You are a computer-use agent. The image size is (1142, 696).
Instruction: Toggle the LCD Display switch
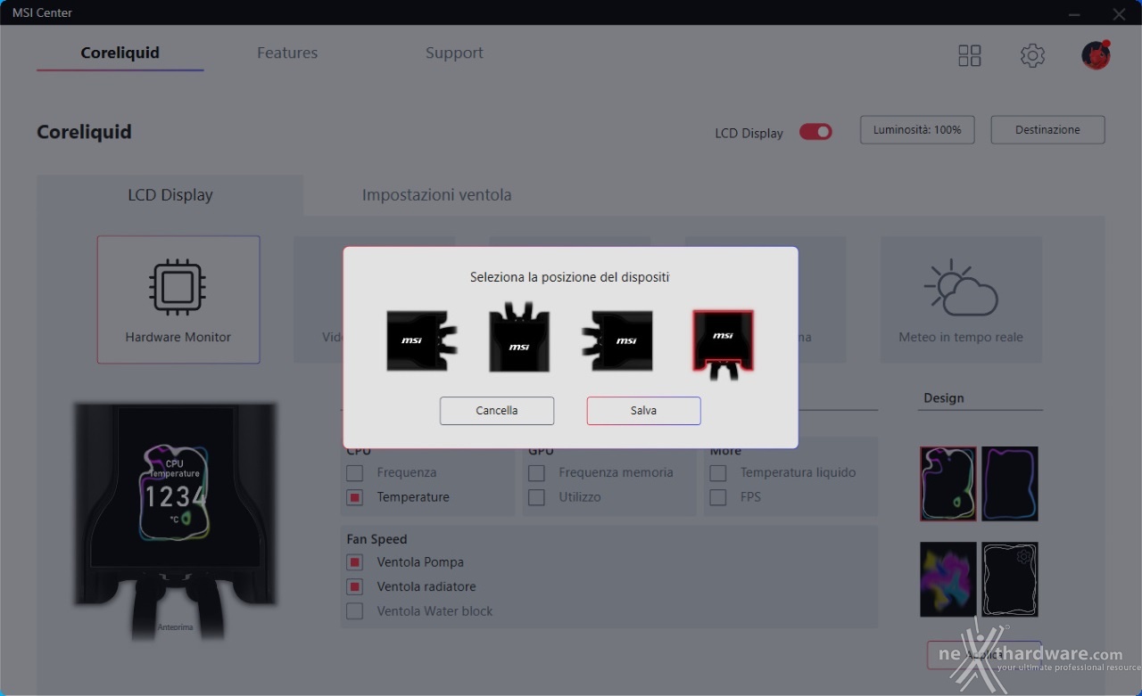click(815, 132)
